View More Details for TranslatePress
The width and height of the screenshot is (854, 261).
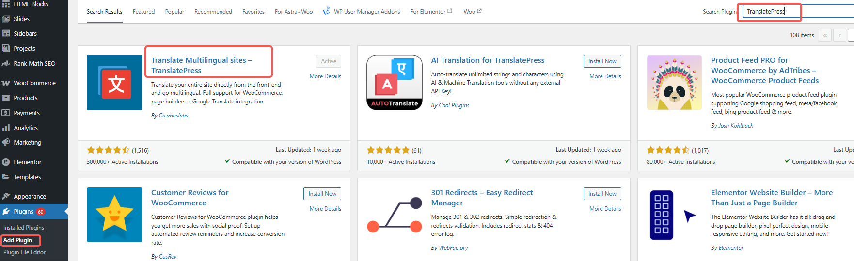pyautogui.click(x=325, y=76)
